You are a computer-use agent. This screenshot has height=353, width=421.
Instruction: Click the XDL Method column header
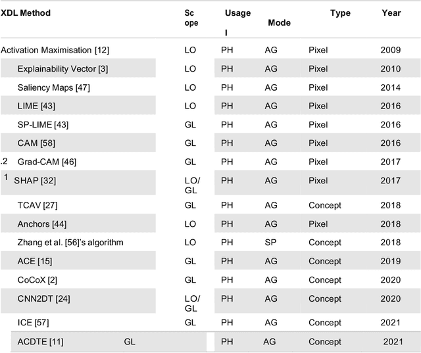[26, 13]
